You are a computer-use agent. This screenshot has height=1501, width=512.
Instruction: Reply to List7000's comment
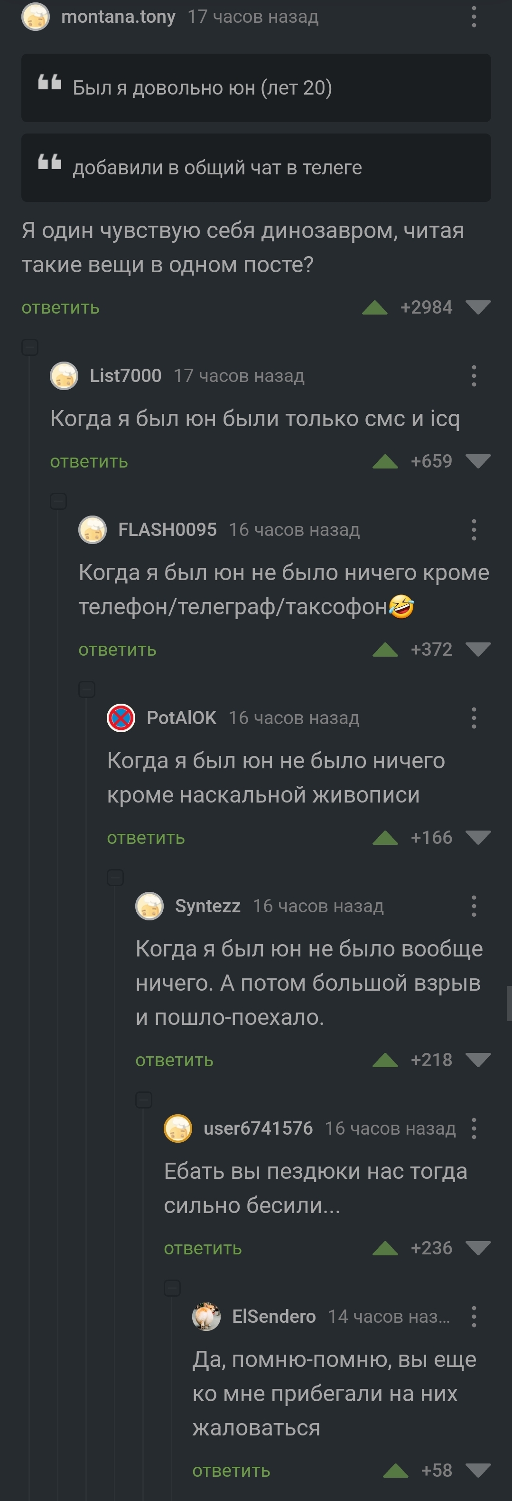89,461
